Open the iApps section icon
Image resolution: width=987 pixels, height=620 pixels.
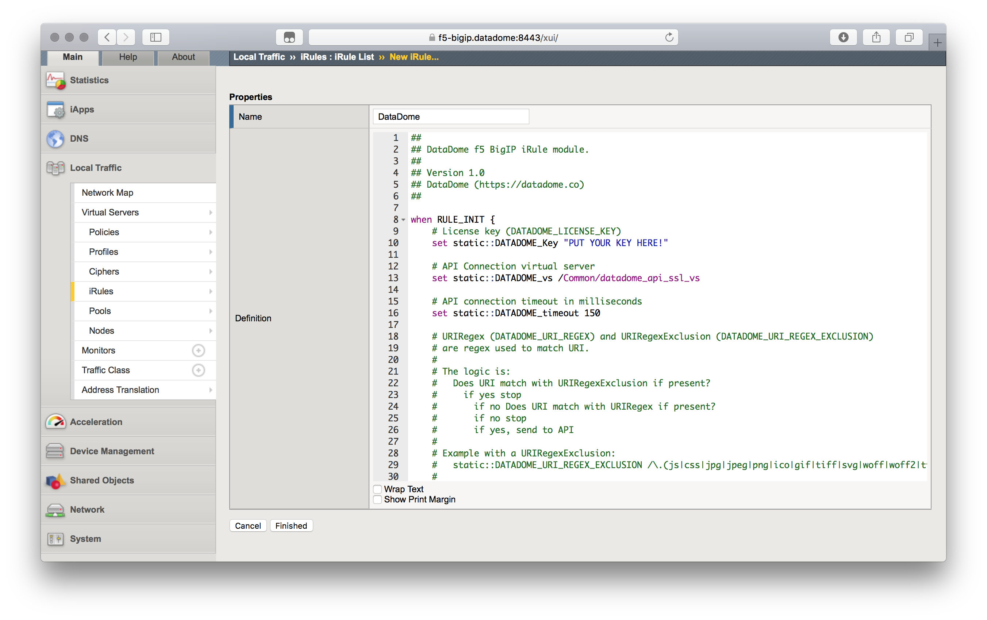[56, 110]
